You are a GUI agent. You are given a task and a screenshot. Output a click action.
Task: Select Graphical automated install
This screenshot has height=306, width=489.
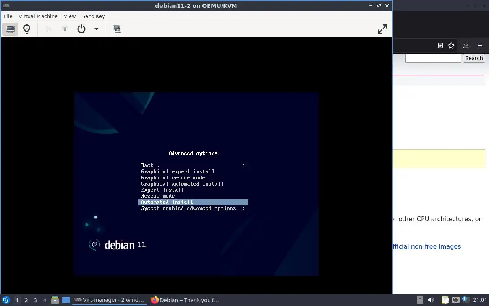coord(193,184)
